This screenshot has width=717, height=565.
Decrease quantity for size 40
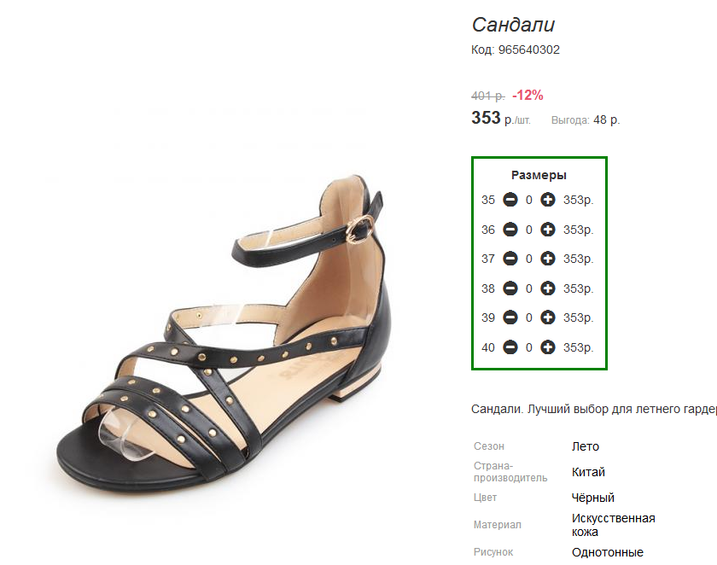point(510,347)
